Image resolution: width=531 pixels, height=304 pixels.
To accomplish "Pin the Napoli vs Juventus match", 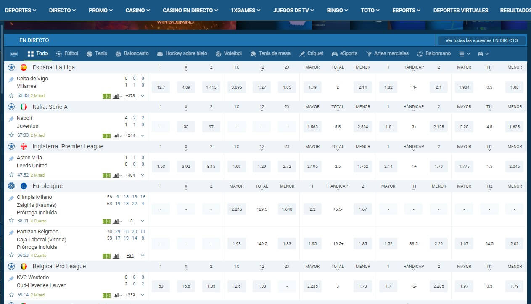I will pos(11,119).
